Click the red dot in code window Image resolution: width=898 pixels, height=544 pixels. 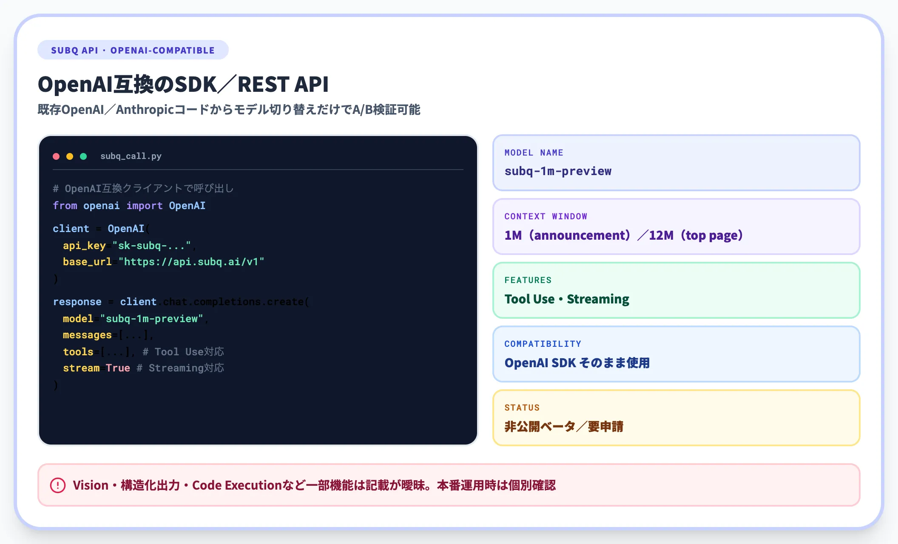[x=56, y=156]
